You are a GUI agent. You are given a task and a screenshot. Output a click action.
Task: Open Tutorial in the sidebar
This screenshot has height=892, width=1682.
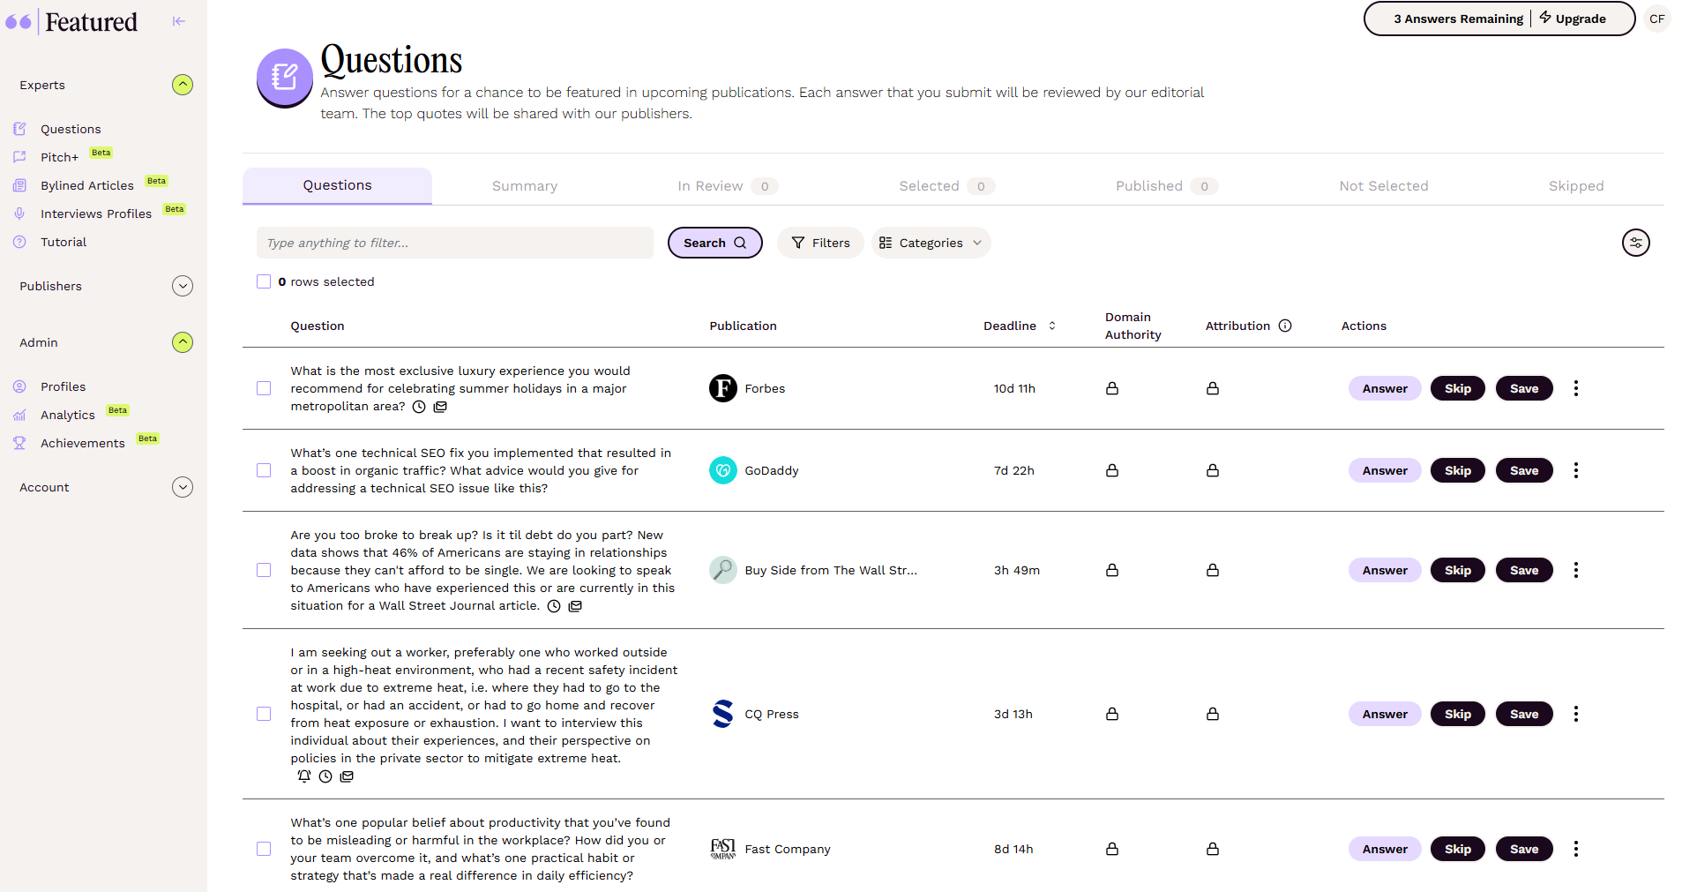[64, 242]
